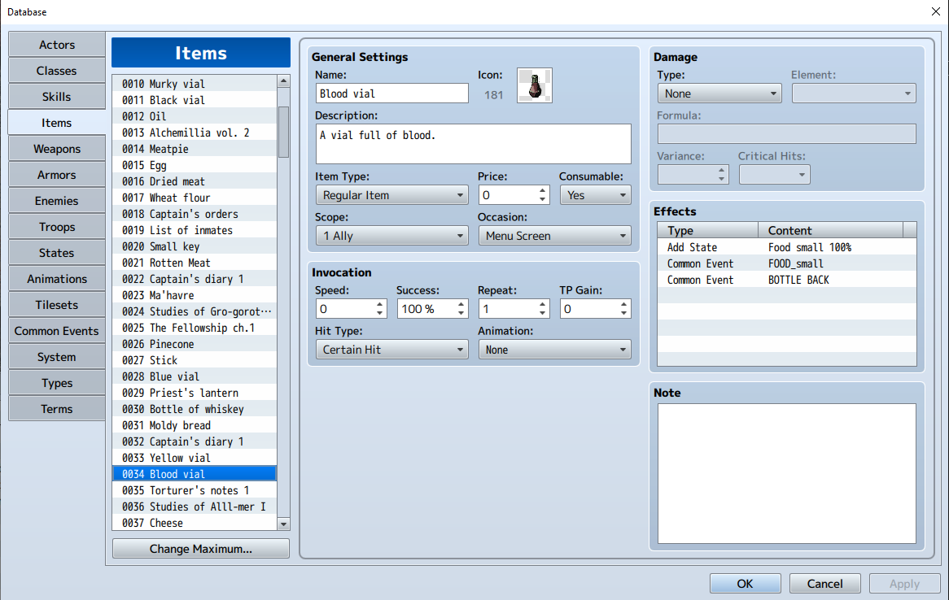Select item 0035 Torturer's notes 1
Image resolution: width=949 pixels, height=600 pixels.
pos(195,490)
